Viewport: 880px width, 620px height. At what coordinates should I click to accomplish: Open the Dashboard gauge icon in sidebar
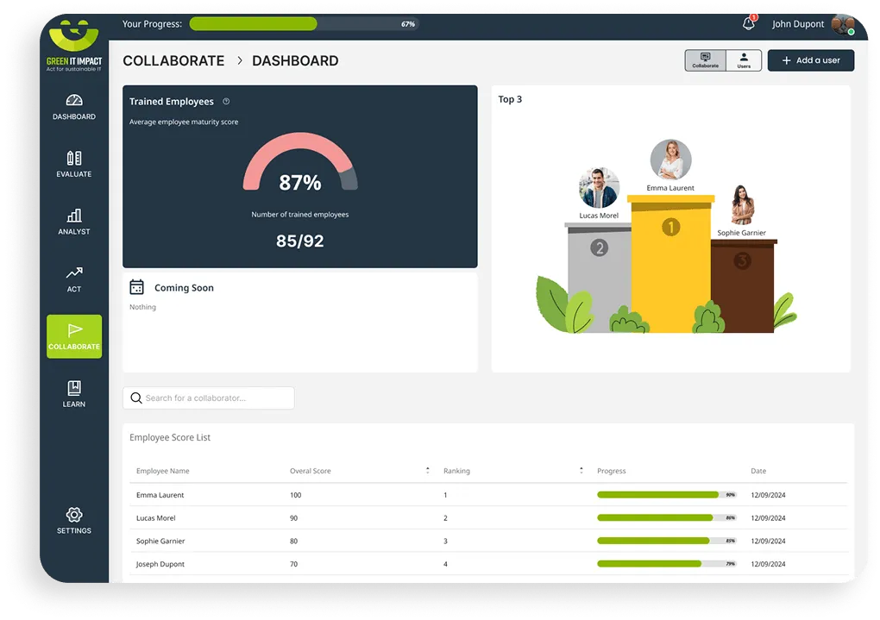point(74,101)
